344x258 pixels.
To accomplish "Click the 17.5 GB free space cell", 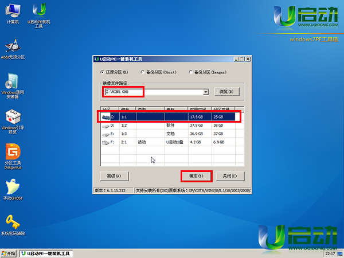I will (x=200, y=117).
